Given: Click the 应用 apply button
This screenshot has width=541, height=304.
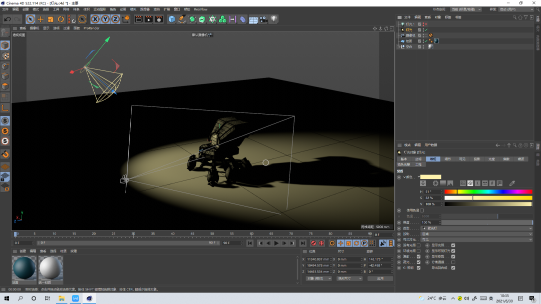Looking at the screenshot, I should coord(380,278).
